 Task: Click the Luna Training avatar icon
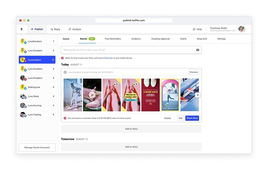pyautogui.click(x=23, y=114)
